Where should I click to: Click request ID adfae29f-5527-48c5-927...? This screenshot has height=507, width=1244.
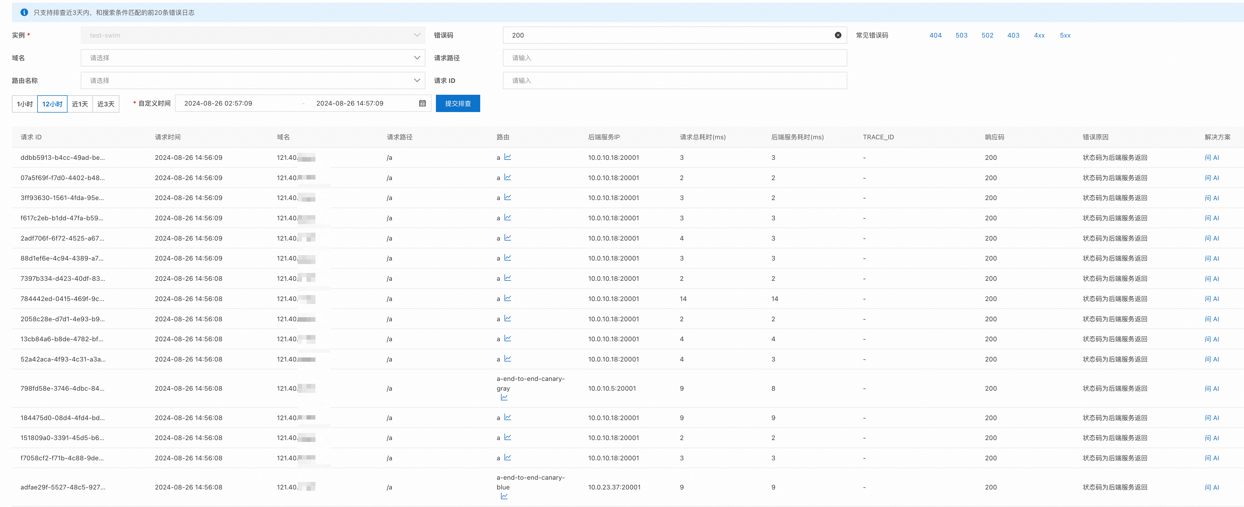click(63, 487)
